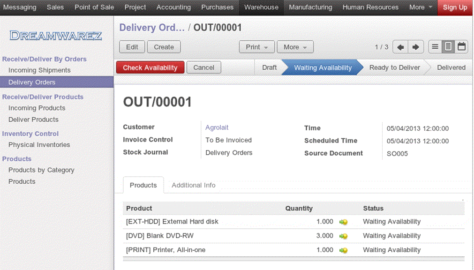The height and width of the screenshot is (270, 474).
Task: Click the Sign Up button
Action: click(455, 7)
